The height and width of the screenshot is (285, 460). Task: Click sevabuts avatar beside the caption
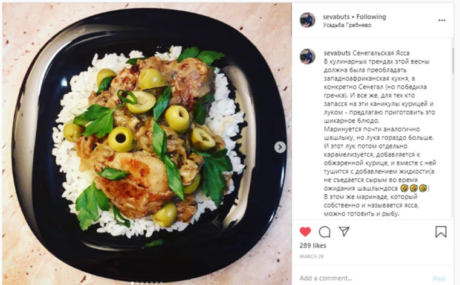coord(308,57)
